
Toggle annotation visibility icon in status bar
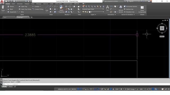click(108, 89)
